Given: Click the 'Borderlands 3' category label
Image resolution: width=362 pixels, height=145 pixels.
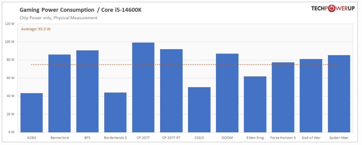Looking at the screenshot, I should click(x=115, y=138).
